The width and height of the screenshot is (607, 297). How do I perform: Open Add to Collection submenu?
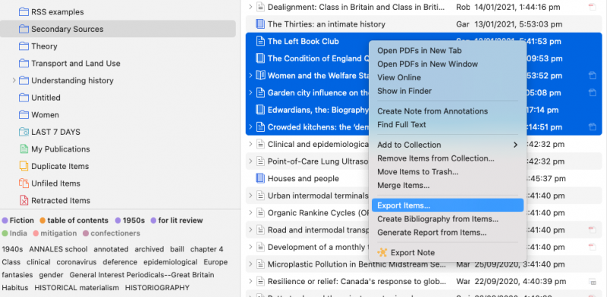tap(447, 145)
